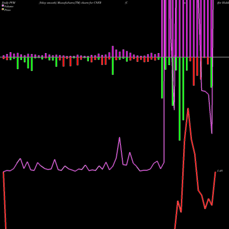Click the Price legend label

[7, 10]
